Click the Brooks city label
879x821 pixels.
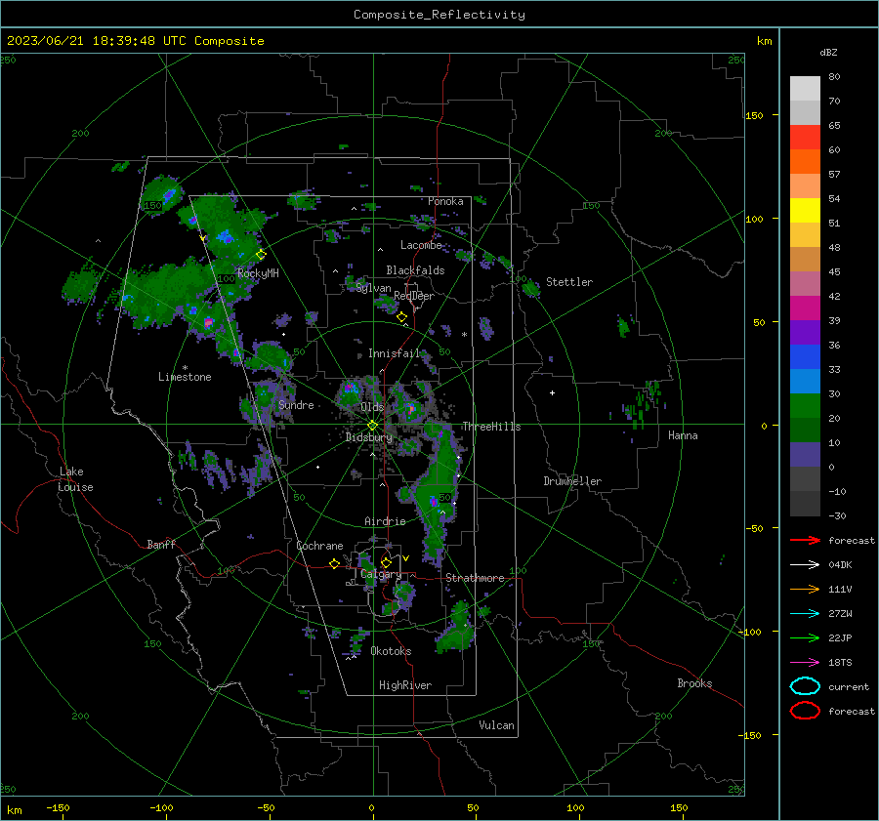tap(694, 683)
